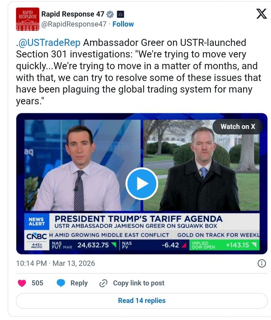Click the Reply text label
Screen dimensions: 271x320
tap(79, 283)
